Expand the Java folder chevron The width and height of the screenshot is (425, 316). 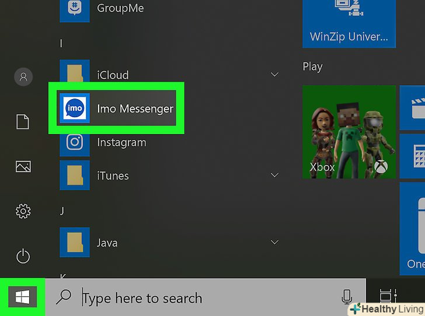(274, 242)
